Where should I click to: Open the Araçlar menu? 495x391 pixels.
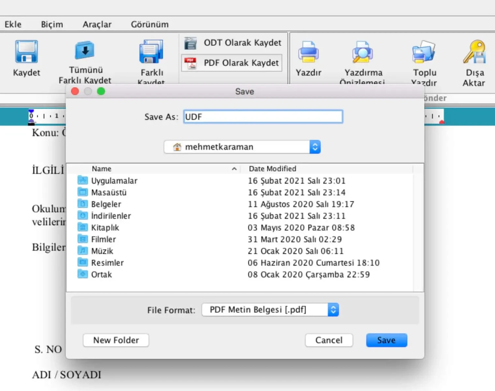(x=97, y=24)
